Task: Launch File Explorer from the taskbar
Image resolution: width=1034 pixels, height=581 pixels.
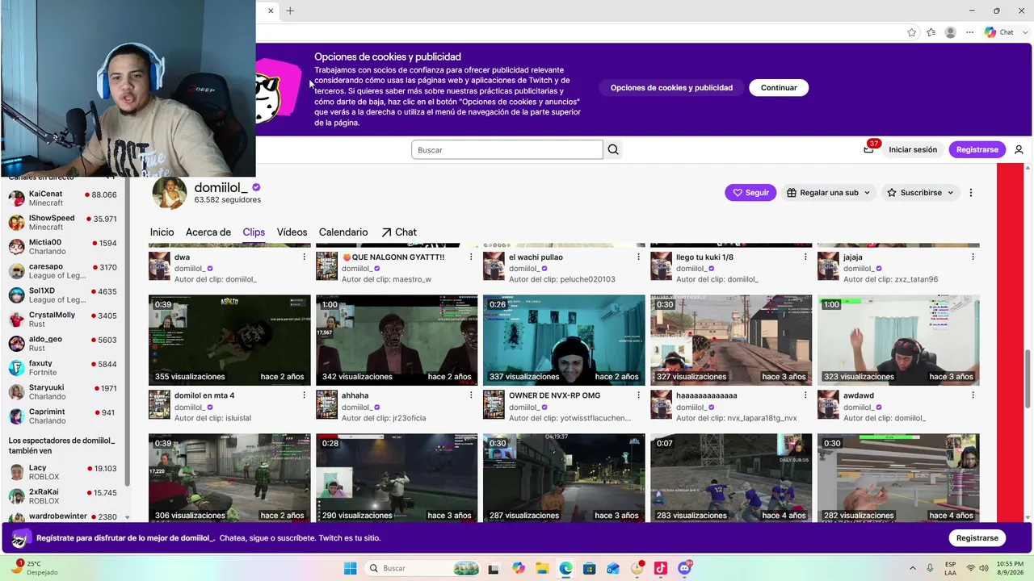Action: [542, 568]
